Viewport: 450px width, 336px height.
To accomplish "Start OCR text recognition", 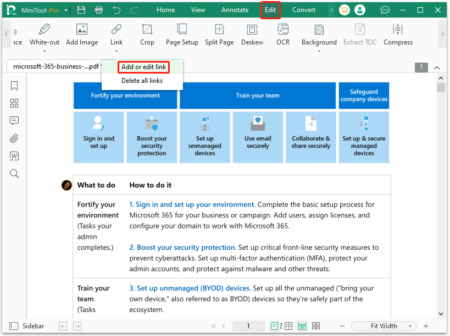I will click(x=283, y=34).
